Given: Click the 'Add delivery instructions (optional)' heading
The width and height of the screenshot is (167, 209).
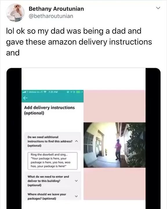Looking at the screenshot, I should coord(49,110).
